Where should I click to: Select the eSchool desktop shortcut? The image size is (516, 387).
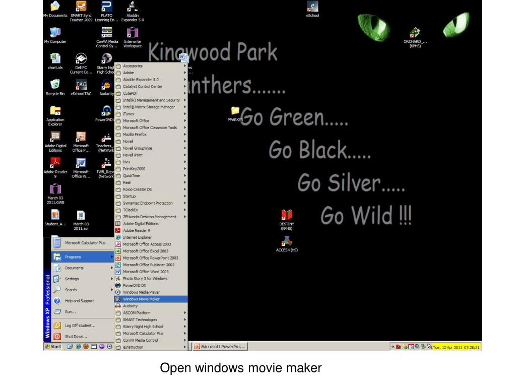coord(312,9)
